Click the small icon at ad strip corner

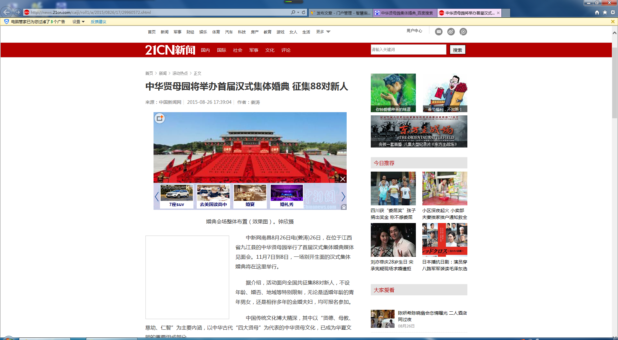pyautogui.click(x=344, y=207)
